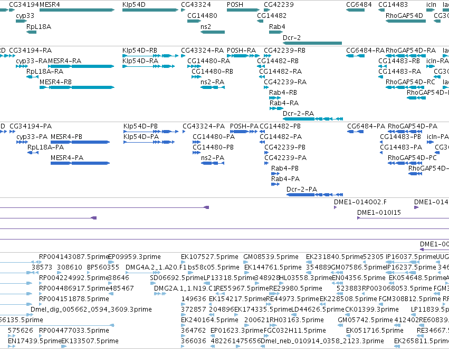The image size is (449, 349).
Task: Click the EN17439.5prime EST label
Action: [35, 341]
